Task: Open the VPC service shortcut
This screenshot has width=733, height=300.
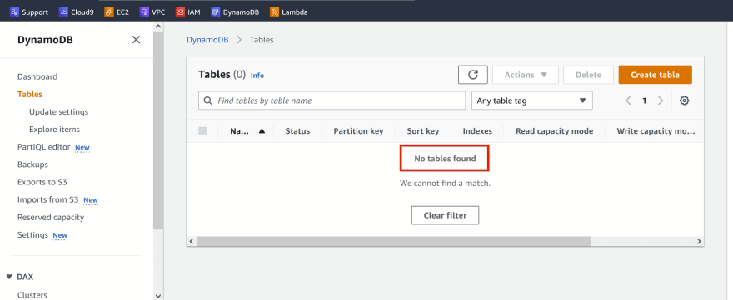Action: pyautogui.click(x=152, y=12)
